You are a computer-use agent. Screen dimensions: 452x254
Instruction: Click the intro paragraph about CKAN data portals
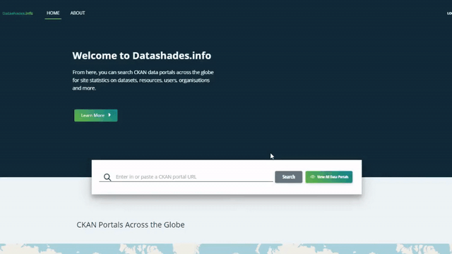(x=143, y=80)
